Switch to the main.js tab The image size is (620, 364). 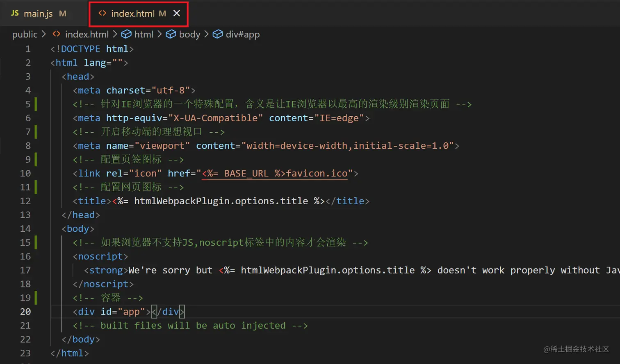pyautogui.click(x=38, y=13)
